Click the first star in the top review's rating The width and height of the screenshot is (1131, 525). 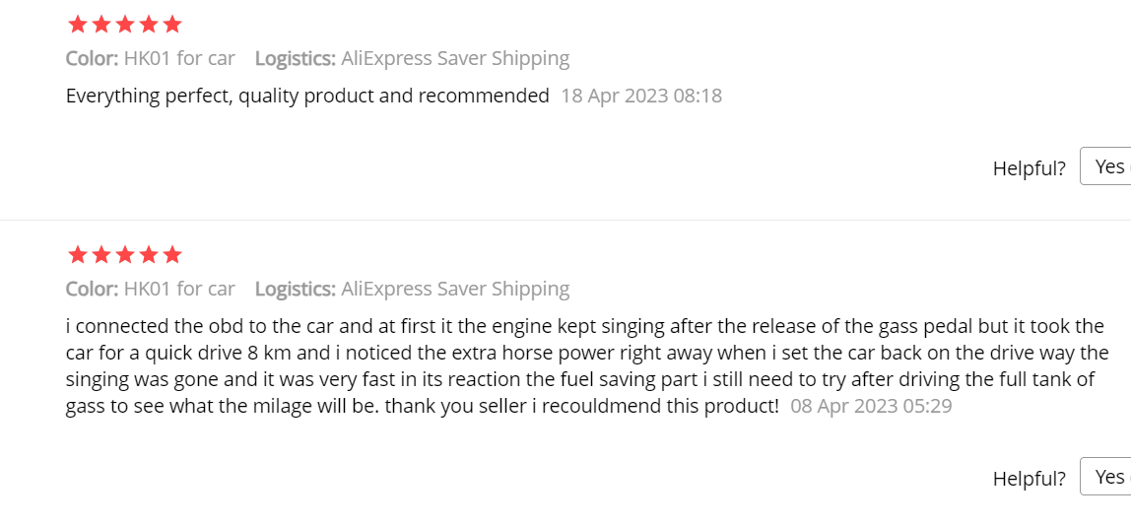pos(77,24)
